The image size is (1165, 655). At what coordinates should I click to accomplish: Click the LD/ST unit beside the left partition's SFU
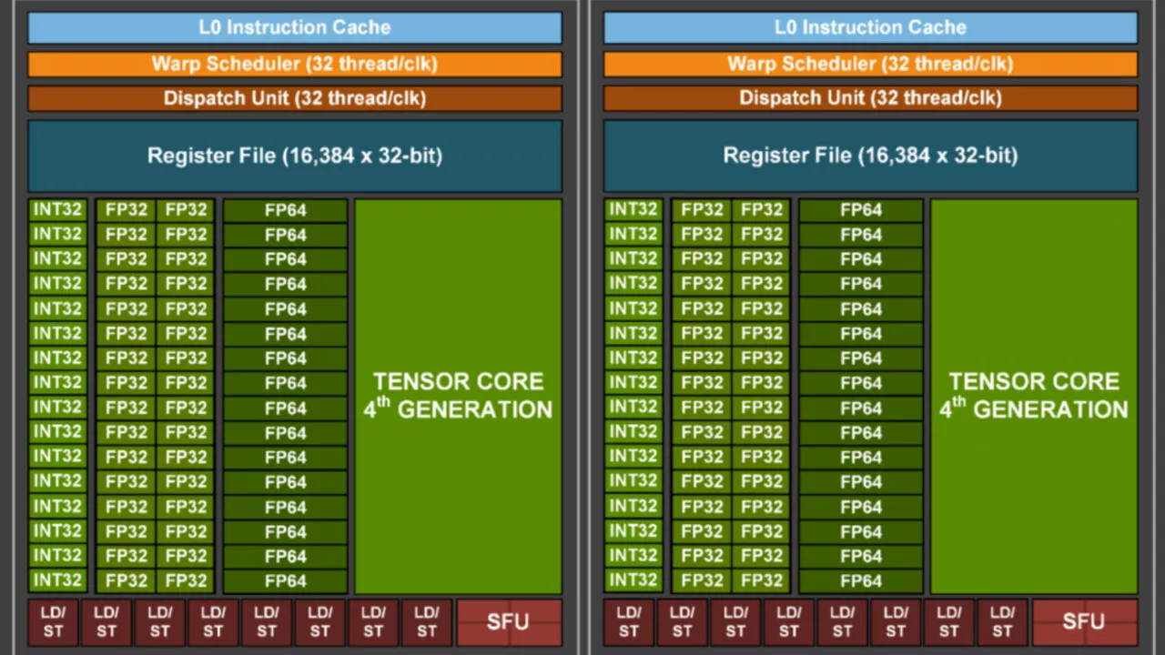426,622
